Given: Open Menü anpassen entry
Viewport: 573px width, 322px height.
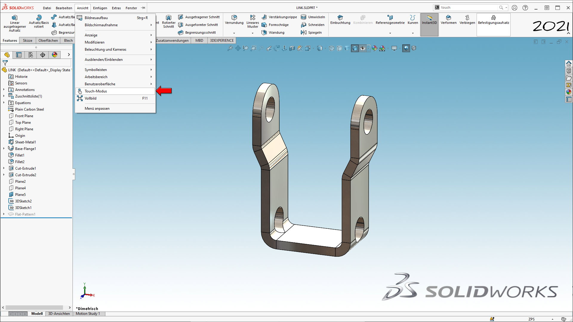Looking at the screenshot, I should point(115,109).
